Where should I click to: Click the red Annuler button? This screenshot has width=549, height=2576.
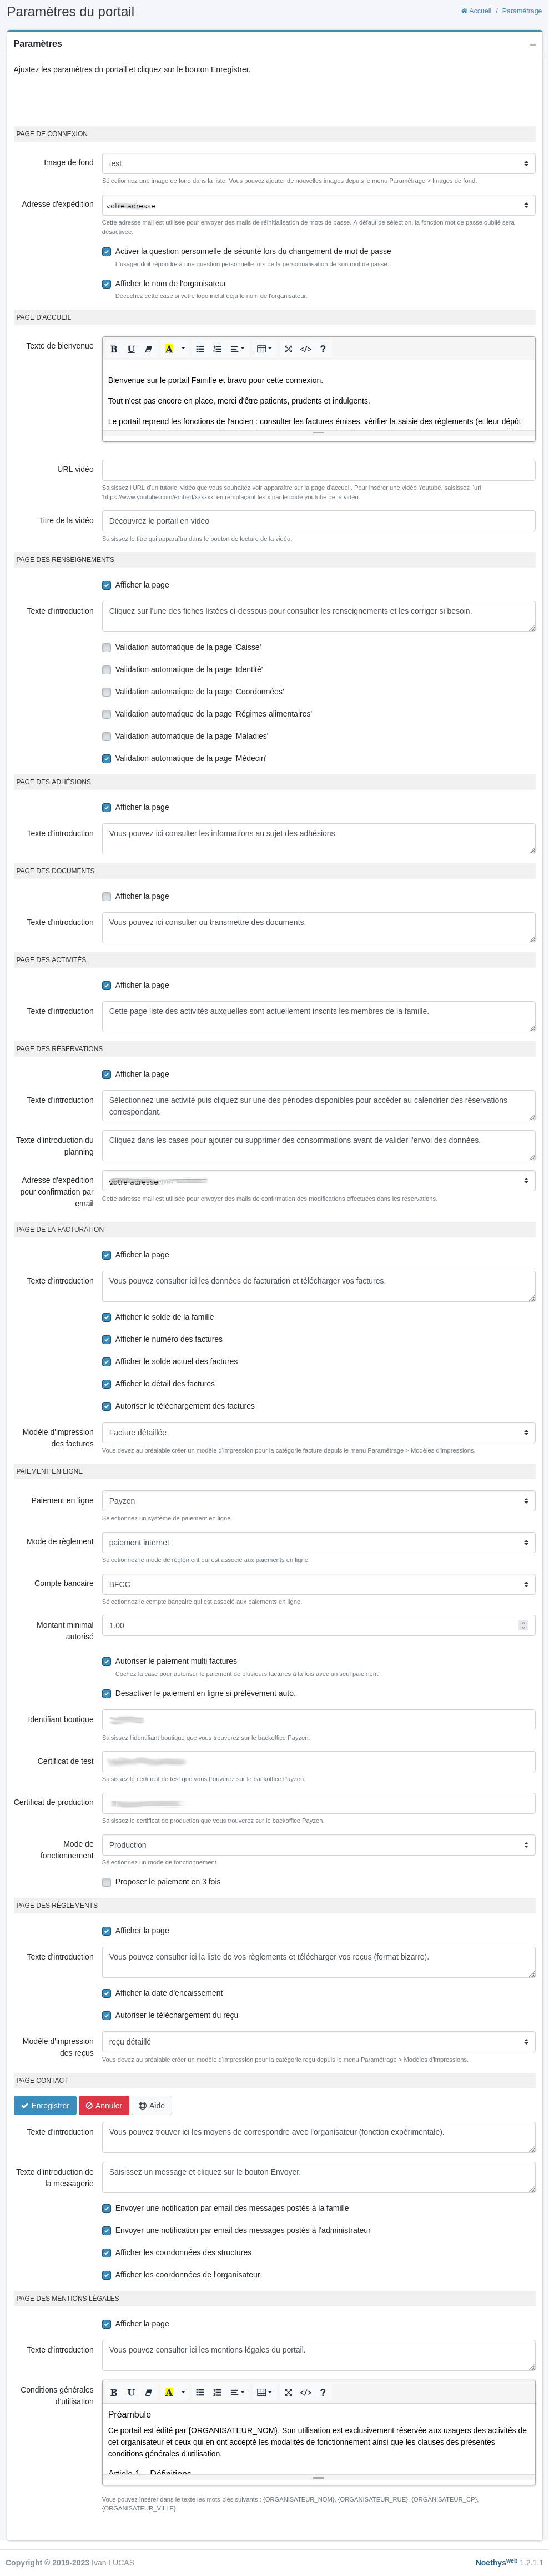point(104,2105)
